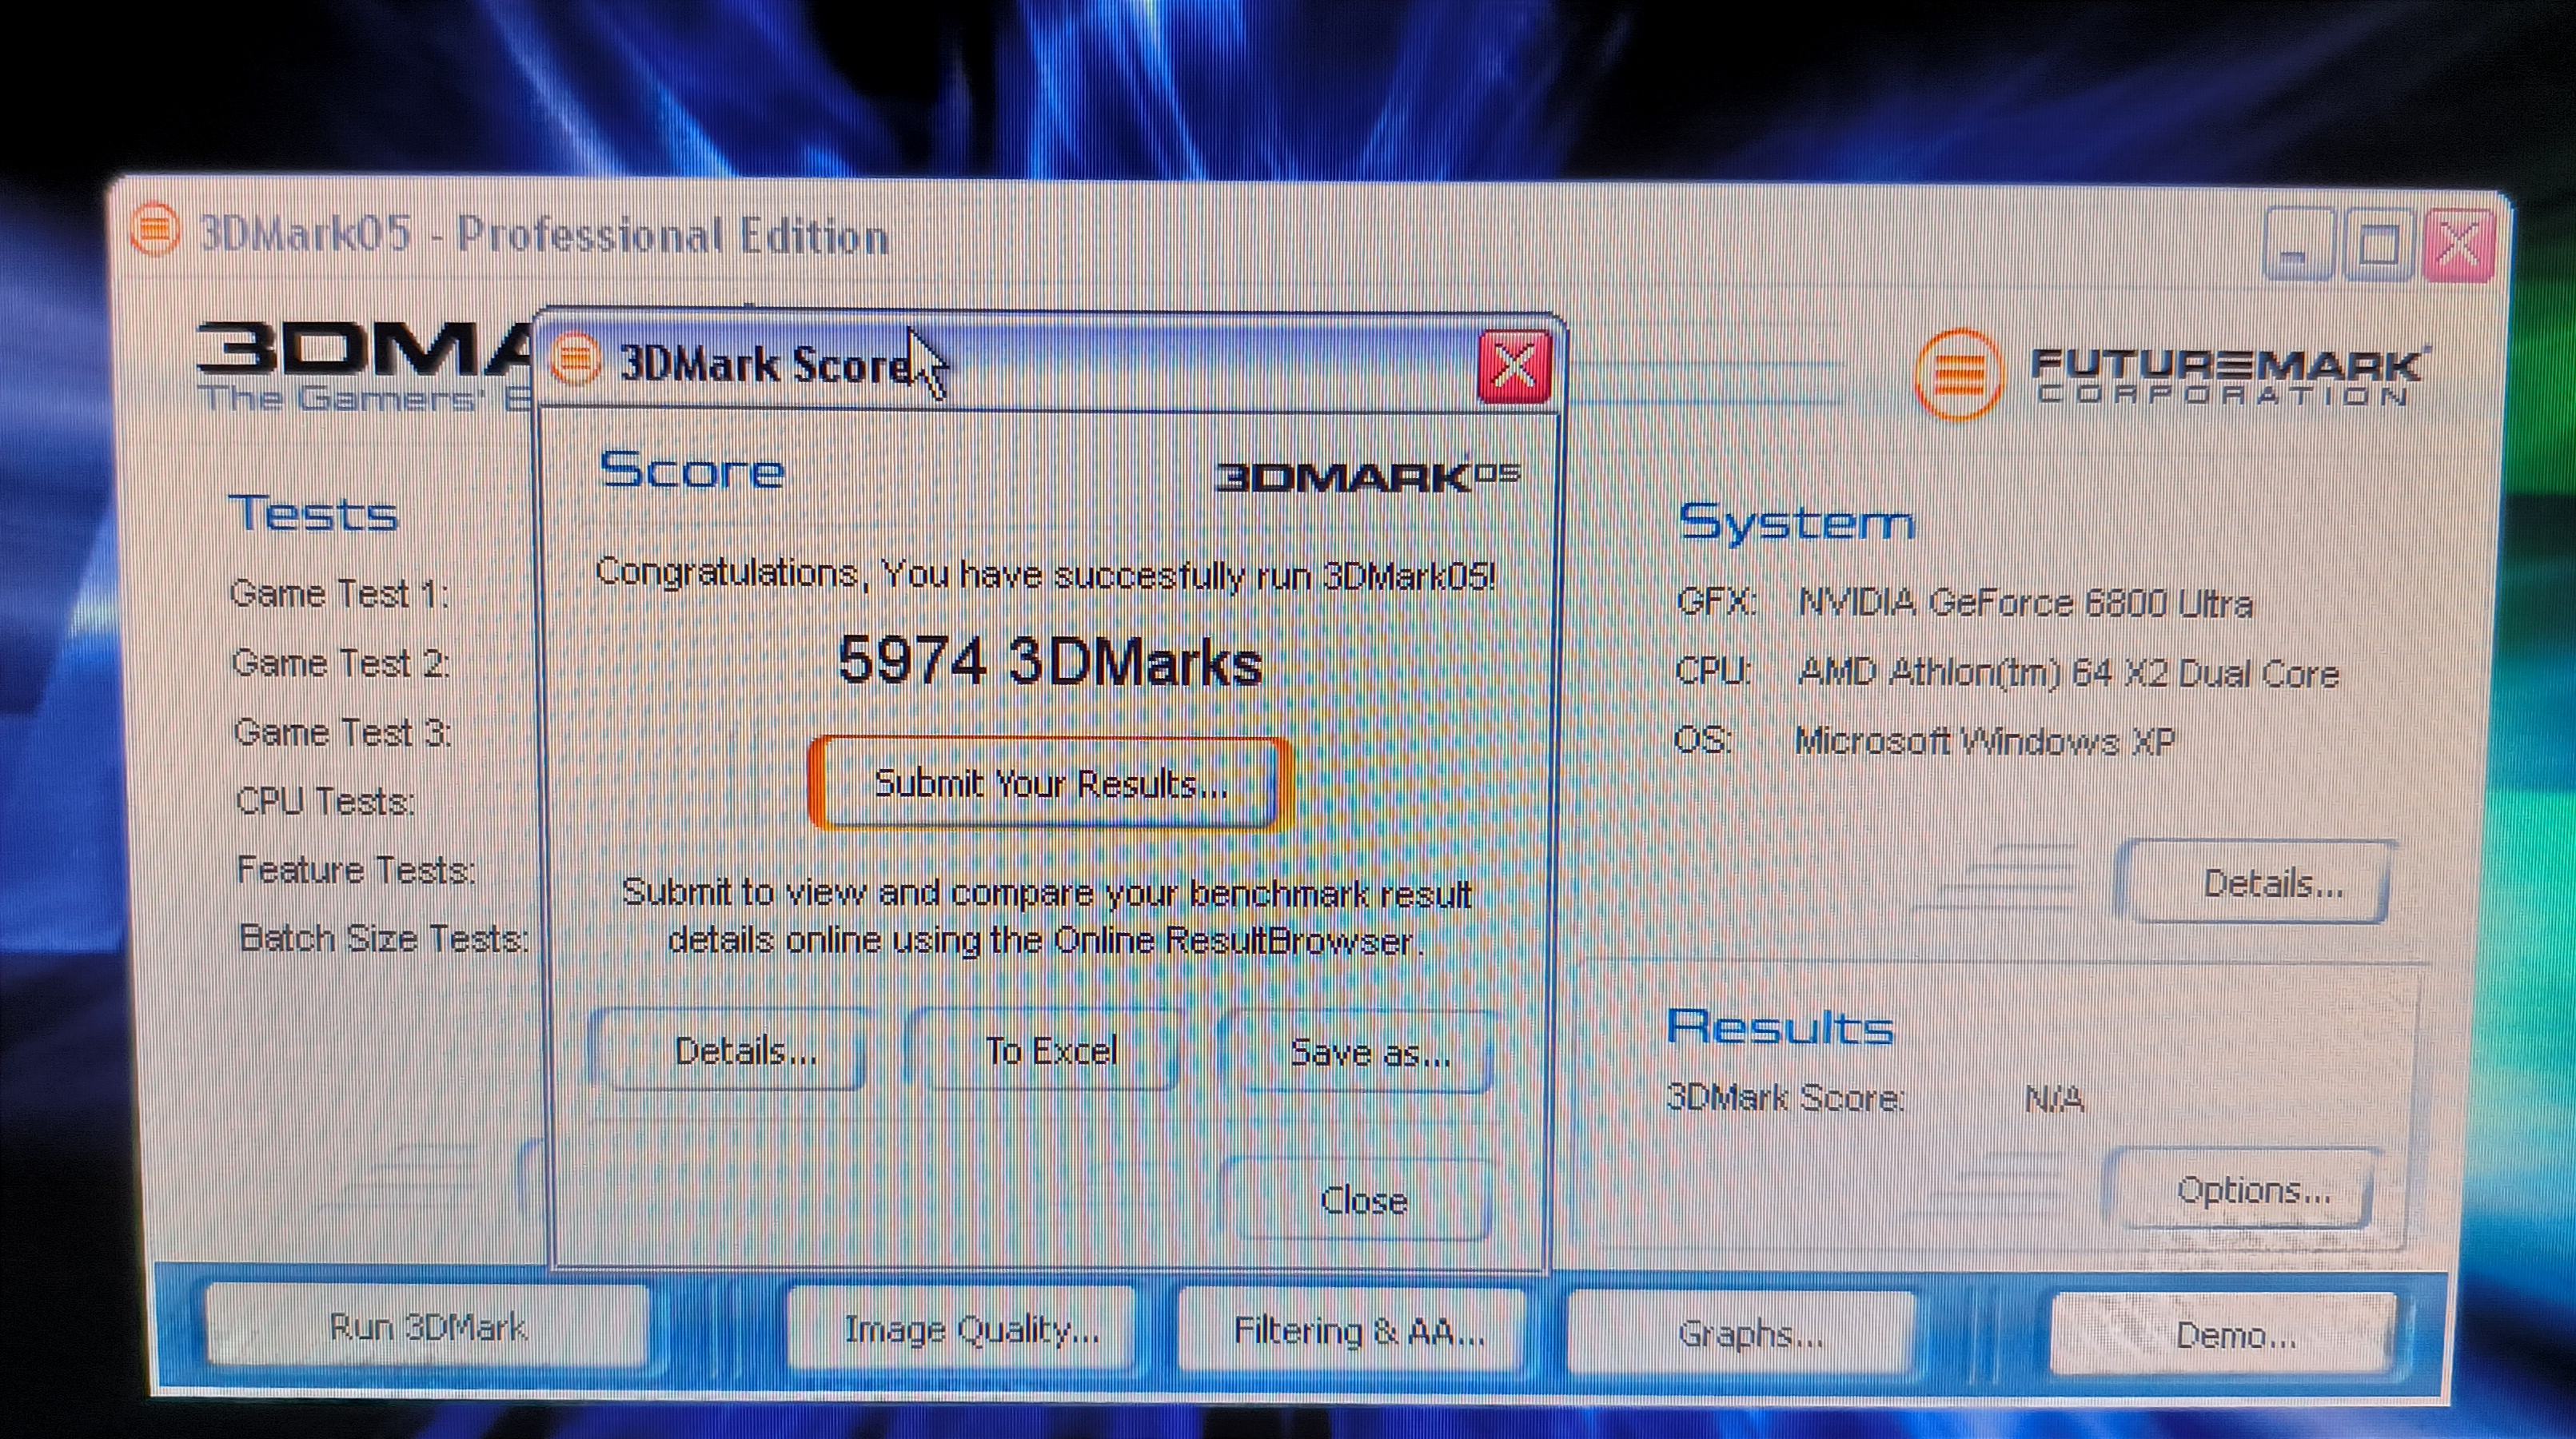
Task: Open Image Quality... settings
Action: click(x=961, y=1329)
